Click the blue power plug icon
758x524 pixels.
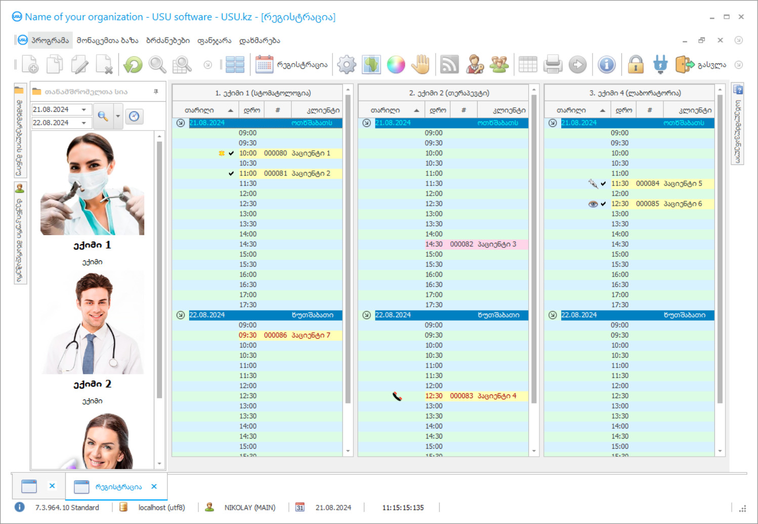coord(660,64)
